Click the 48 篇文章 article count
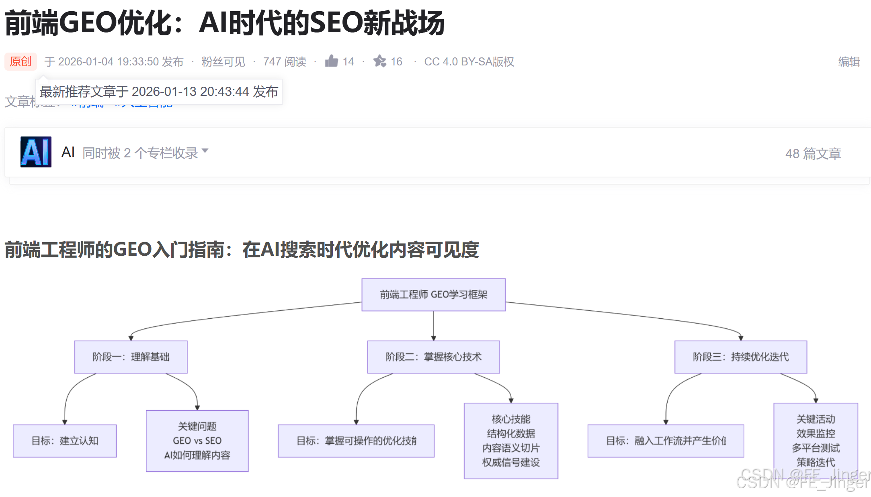871x497 pixels. click(x=813, y=153)
